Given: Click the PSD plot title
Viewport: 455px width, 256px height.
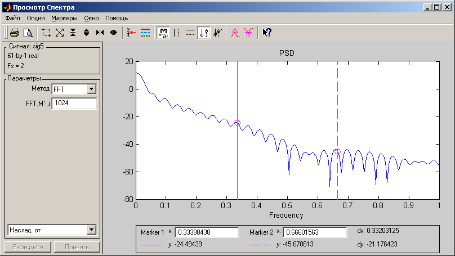Looking at the screenshot, I should 287,53.
